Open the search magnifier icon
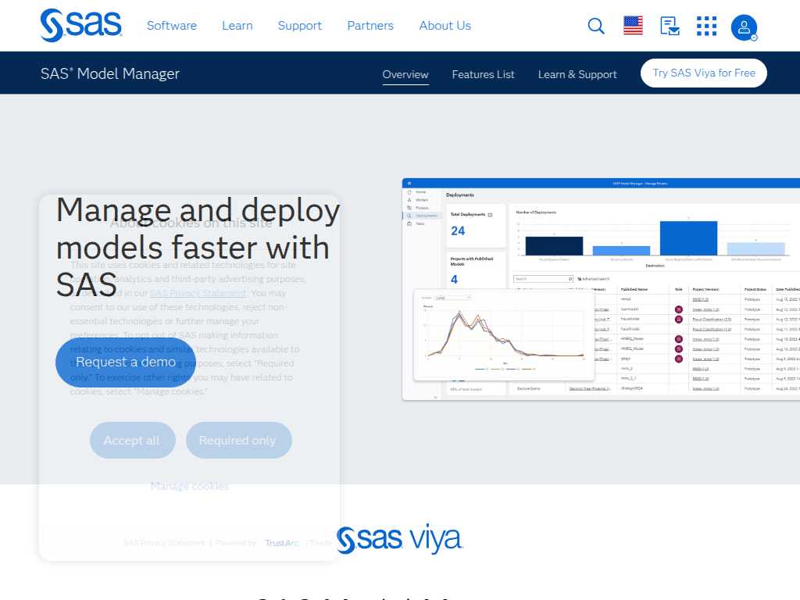Viewport: 800px width, 600px height. click(x=596, y=26)
